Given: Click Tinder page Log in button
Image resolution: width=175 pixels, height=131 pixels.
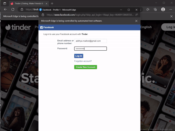Looking at the screenshot, I should click(x=168, y=27).
